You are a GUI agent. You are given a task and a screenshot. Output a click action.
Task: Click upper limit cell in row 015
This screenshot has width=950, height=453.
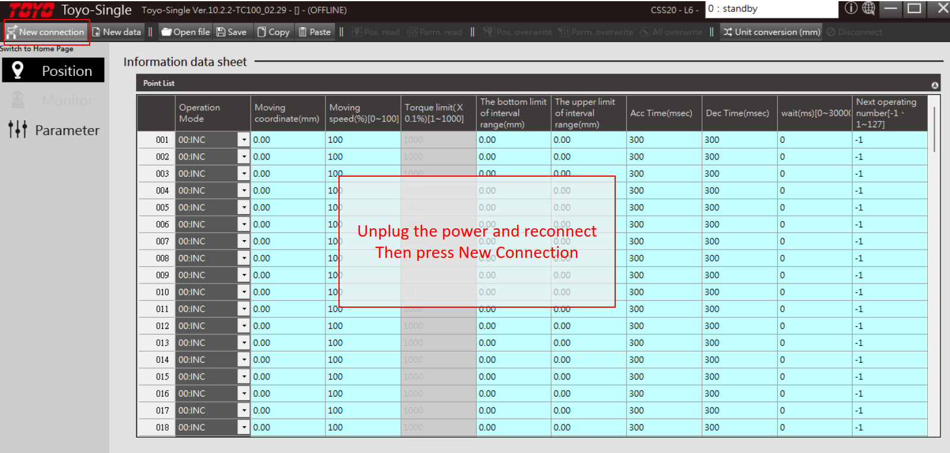pyautogui.click(x=589, y=377)
